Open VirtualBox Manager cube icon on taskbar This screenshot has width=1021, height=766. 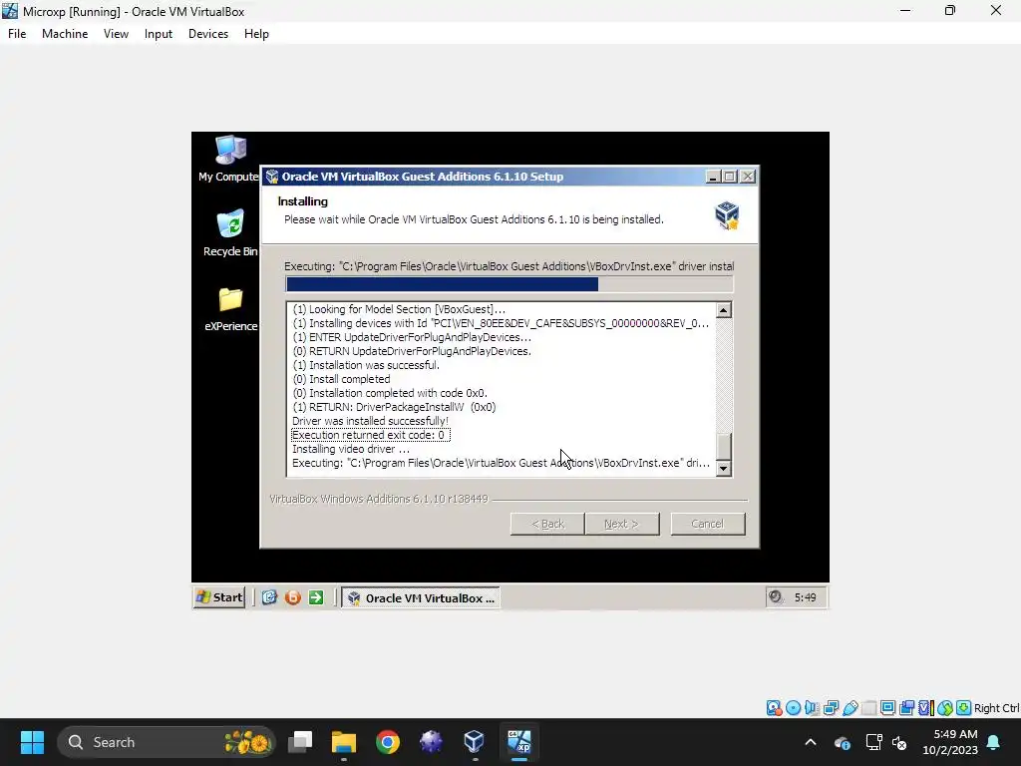point(474,742)
